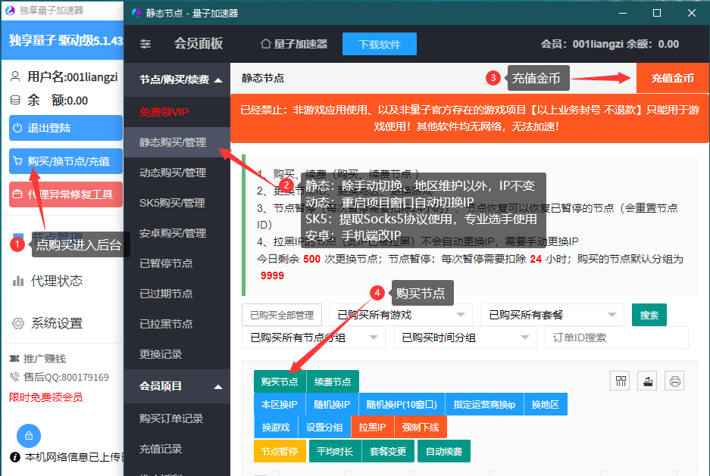Screen dimensions: 710x476
Task: Click the 独享量子加速器 title bar logo
Action: click(x=10, y=10)
